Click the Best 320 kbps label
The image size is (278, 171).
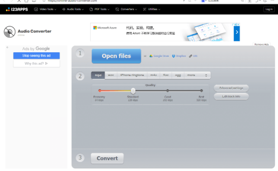tap(201, 98)
